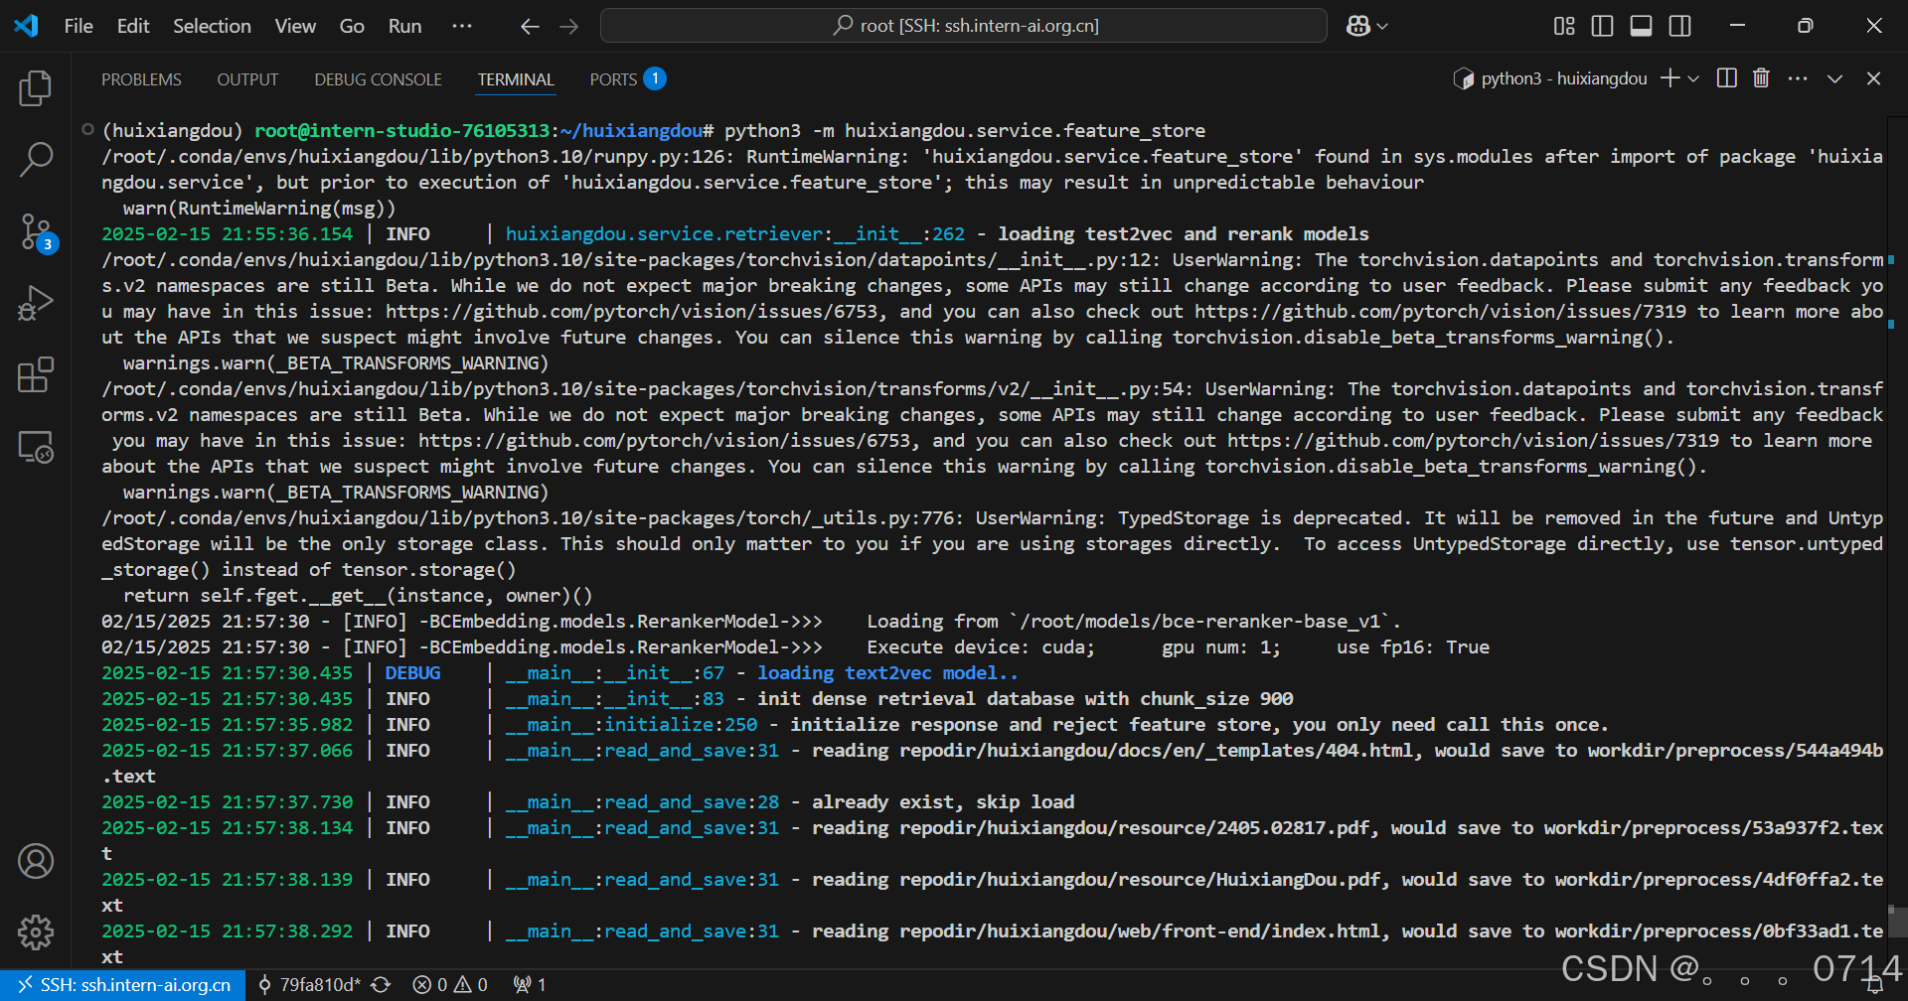
Task: Click the huixiangdou.service.retriever:__init__:262 text
Action: (735, 234)
